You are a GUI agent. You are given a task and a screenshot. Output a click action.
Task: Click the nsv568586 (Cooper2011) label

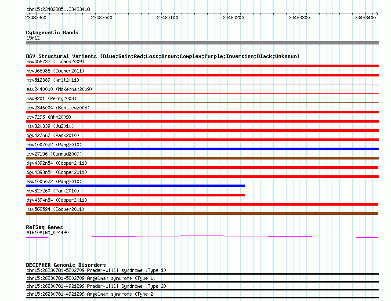tap(55, 71)
